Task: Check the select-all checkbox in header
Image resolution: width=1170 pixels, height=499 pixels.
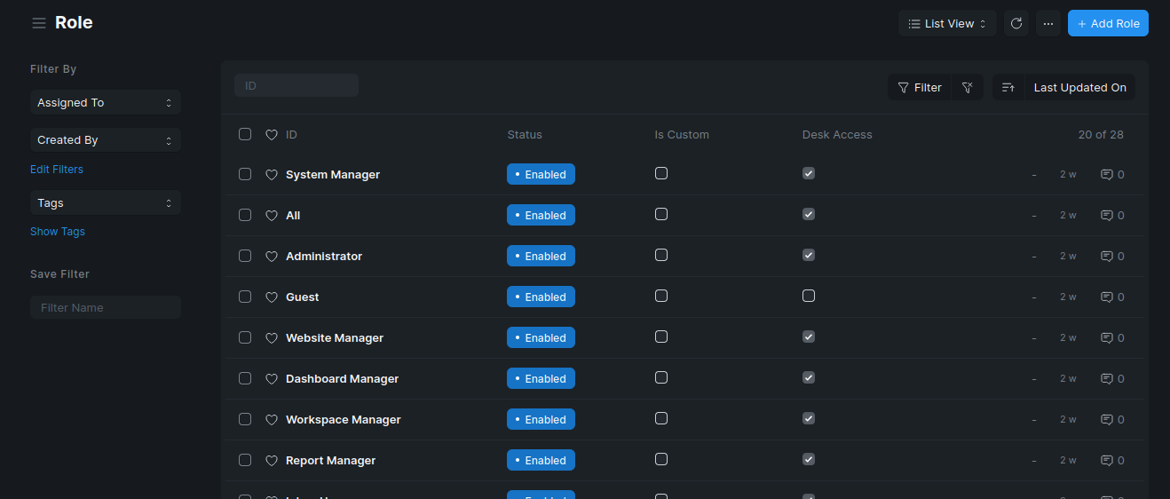Action: coord(245,134)
